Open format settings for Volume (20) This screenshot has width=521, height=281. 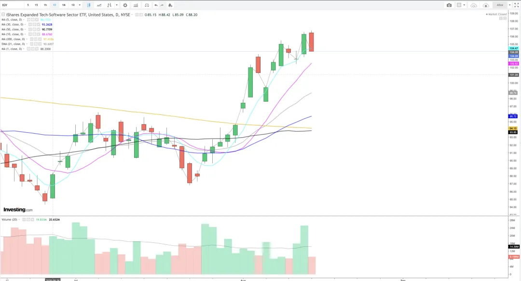click(28, 220)
